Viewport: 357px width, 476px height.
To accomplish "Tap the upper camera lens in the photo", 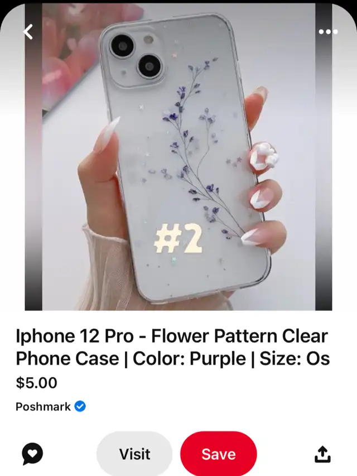I will [x=122, y=46].
